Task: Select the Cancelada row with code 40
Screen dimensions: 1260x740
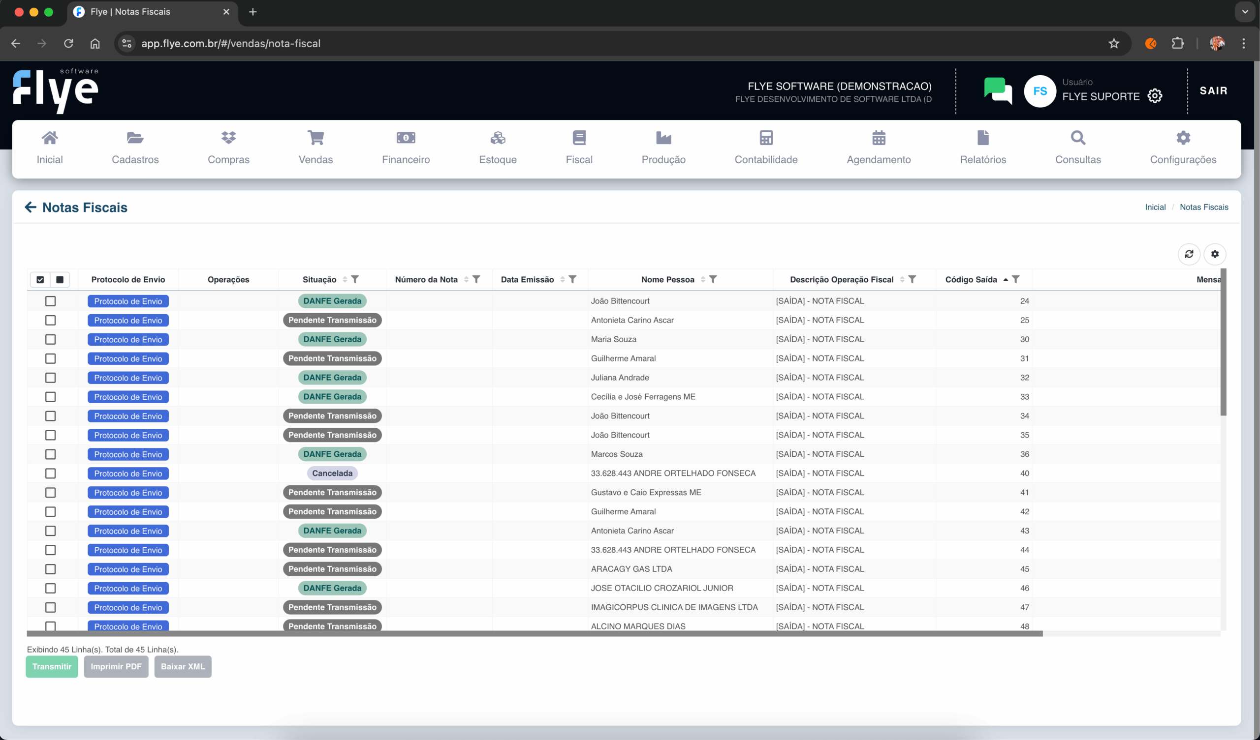Action: click(x=51, y=473)
